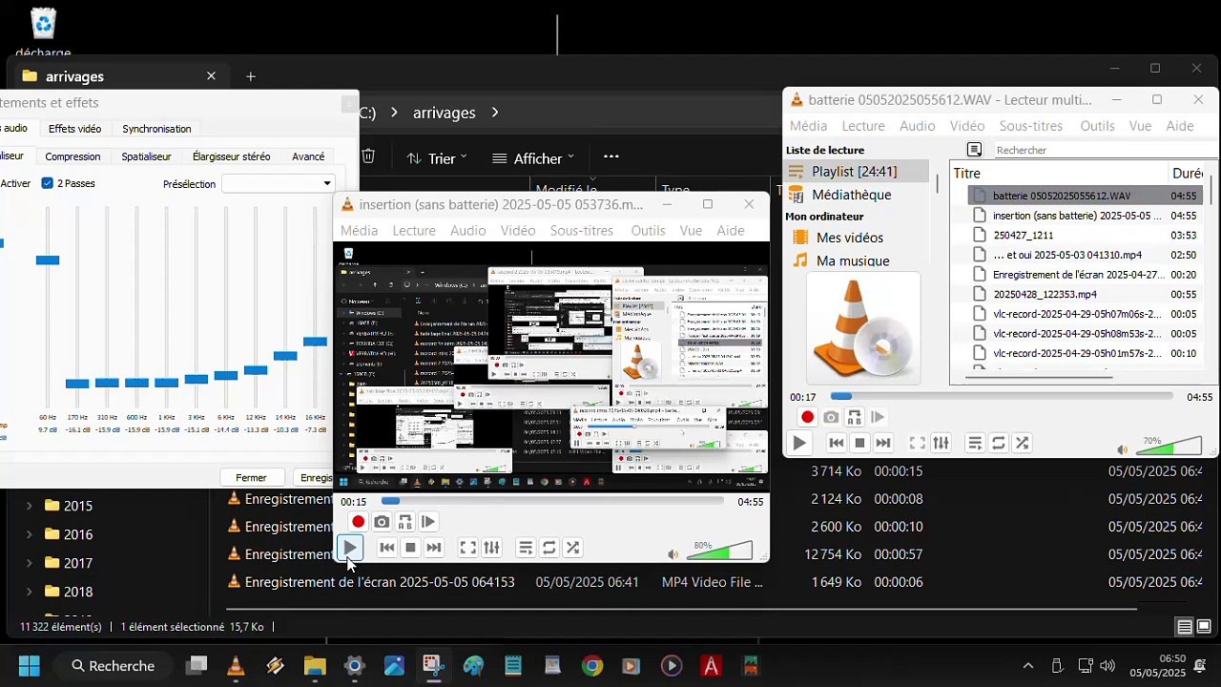This screenshot has height=687, width=1221.
Task: Click record button in insertion VLC window
Action: (358, 522)
